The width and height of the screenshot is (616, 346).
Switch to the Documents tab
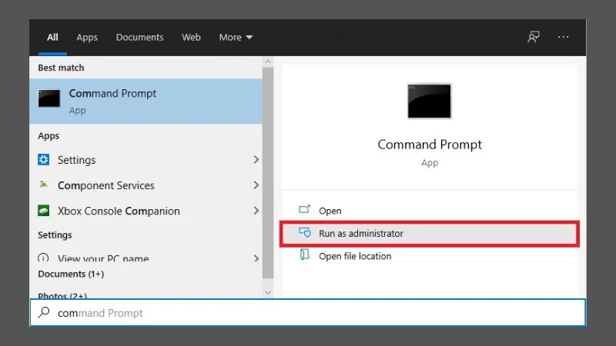139,37
